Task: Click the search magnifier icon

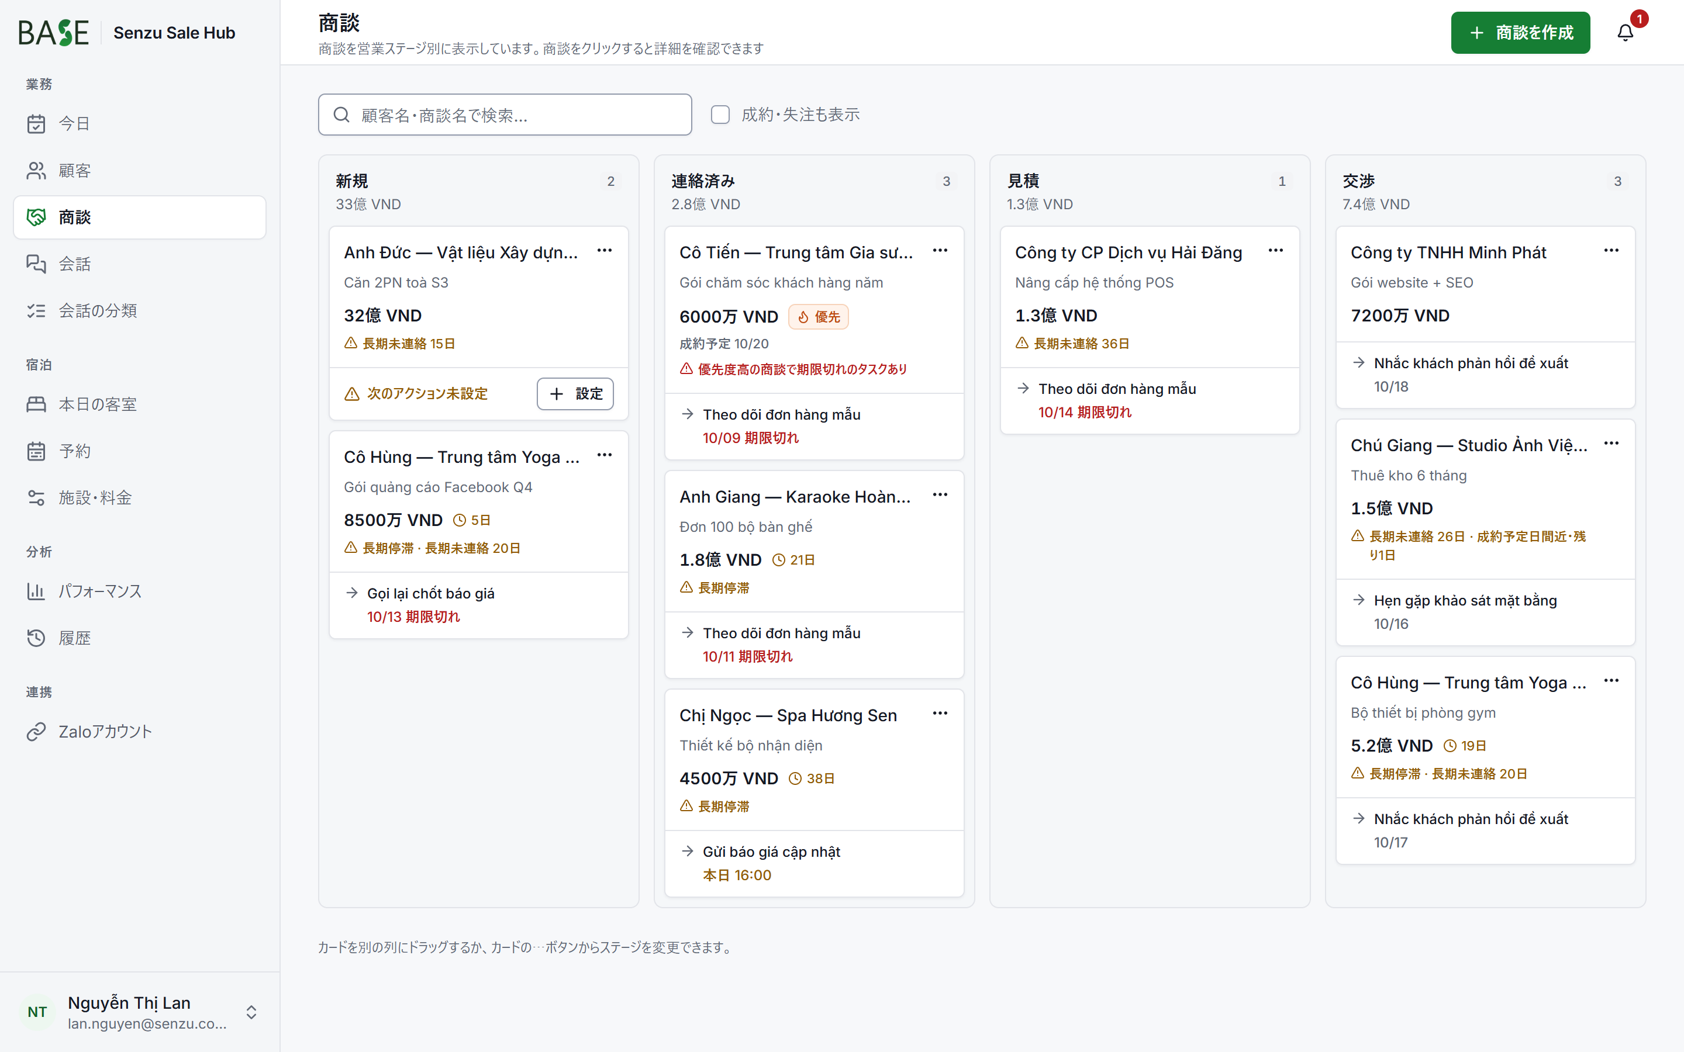Action: pyautogui.click(x=341, y=115)
